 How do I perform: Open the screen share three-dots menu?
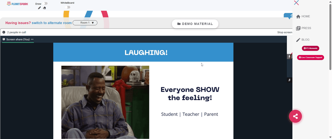[x=32, y=39]
